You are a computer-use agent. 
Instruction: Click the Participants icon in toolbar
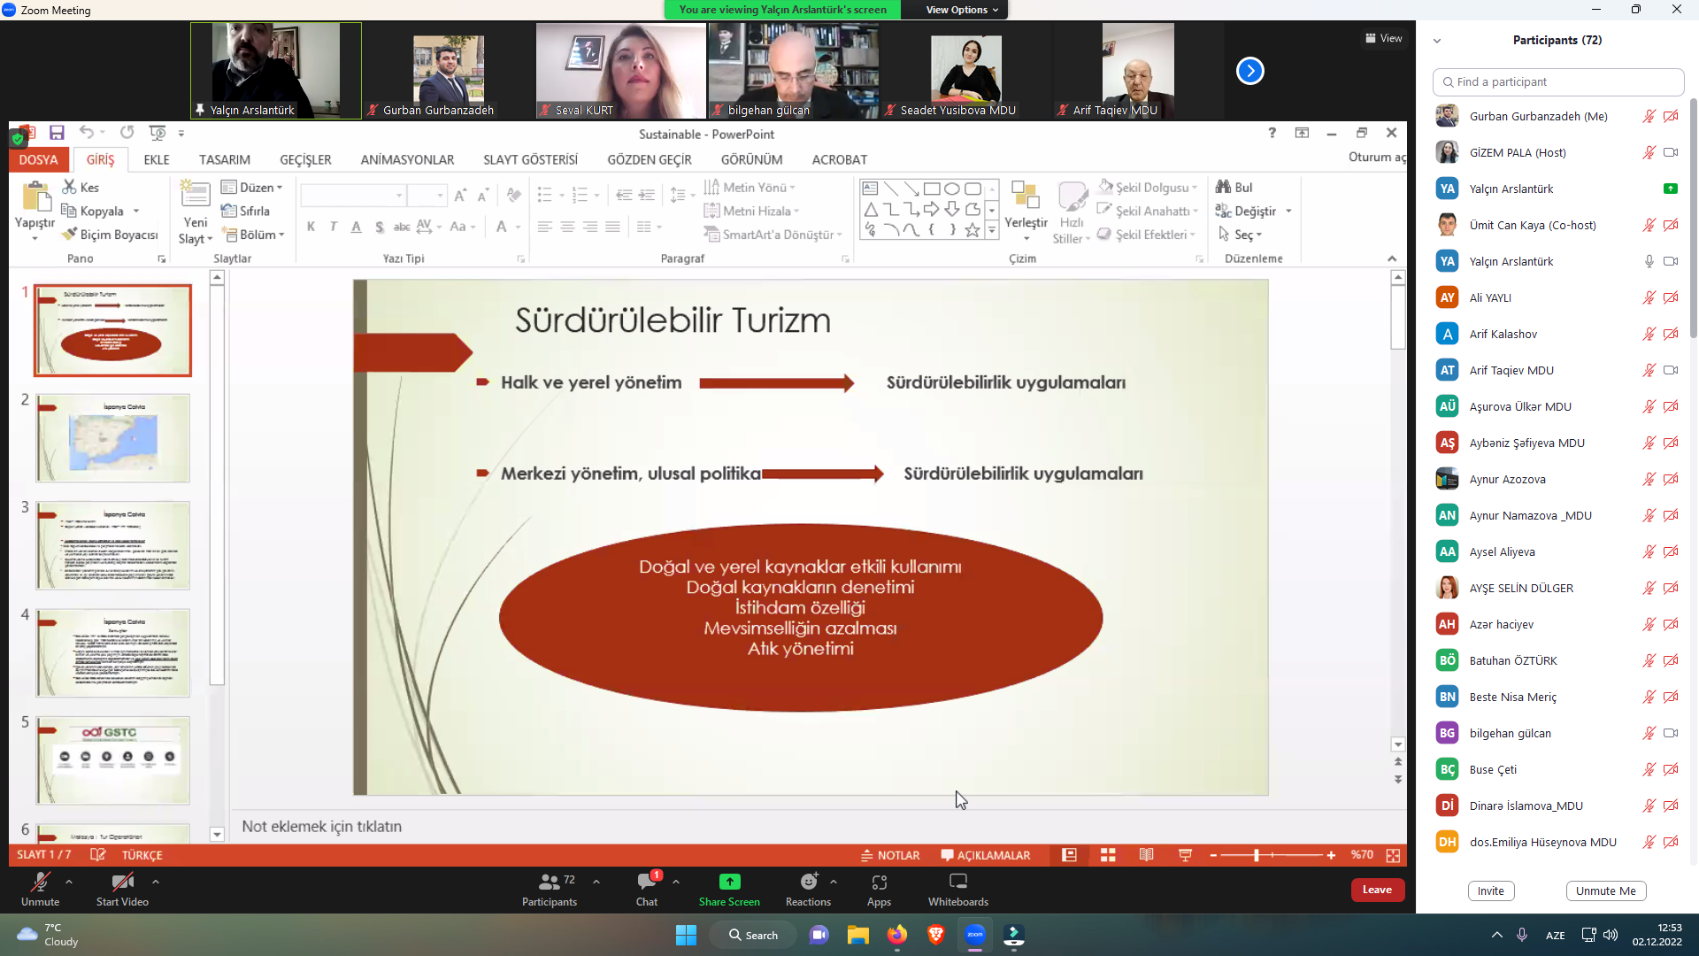click(x=549, y=882)
